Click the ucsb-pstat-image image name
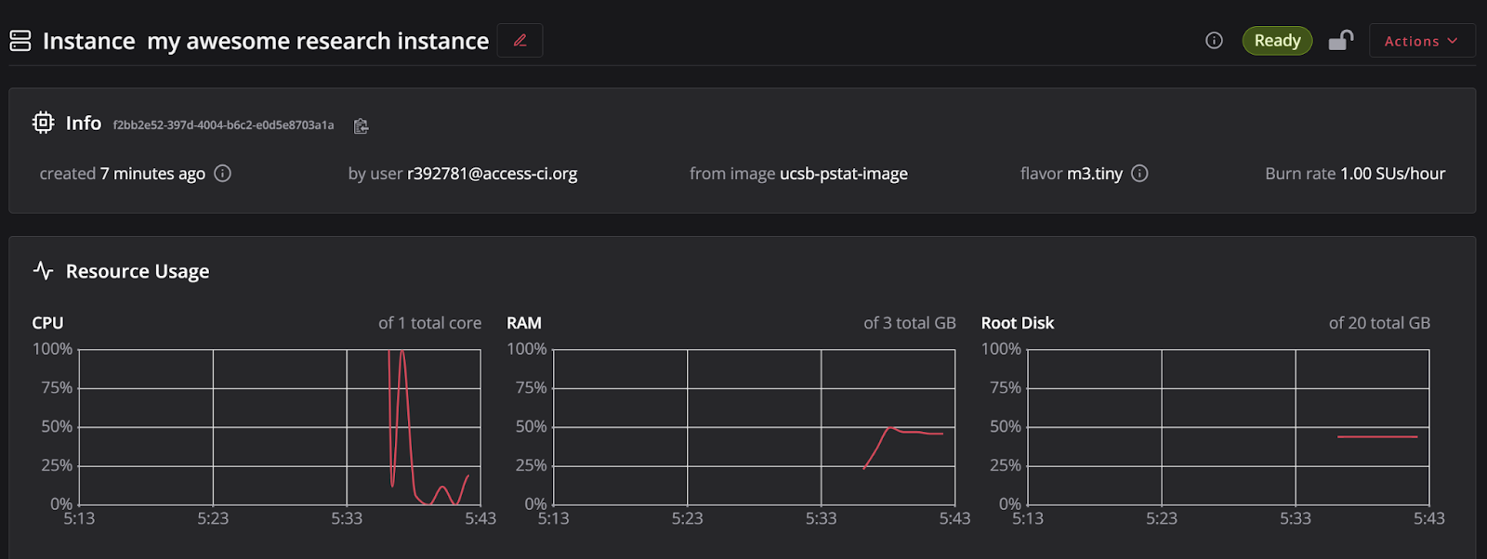Viewport: 1487px width, 559px height. [x=843, y=174]
